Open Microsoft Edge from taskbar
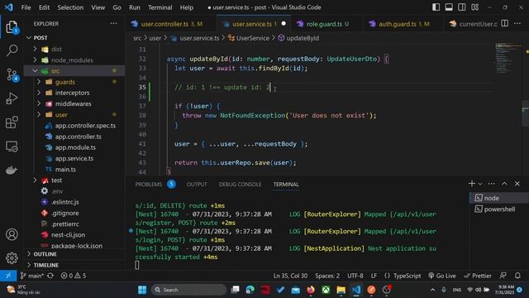Screen dimensions: 529x298 (250, 290)
